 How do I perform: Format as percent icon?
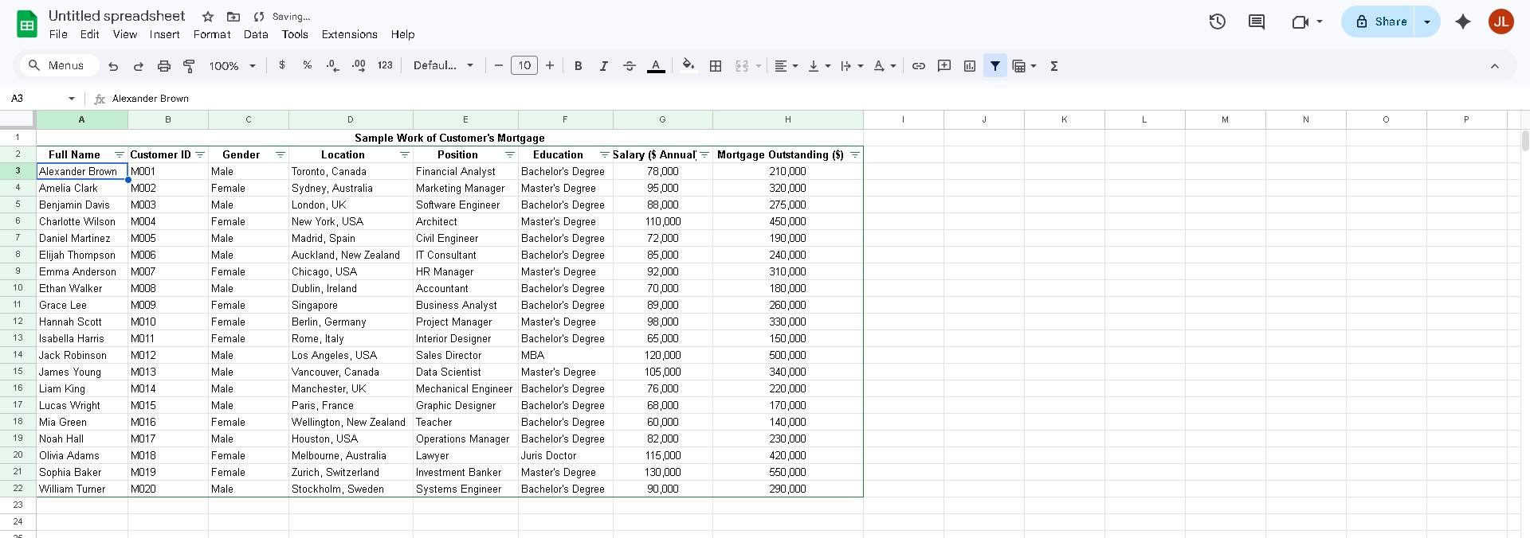click(x=308, y=65)
